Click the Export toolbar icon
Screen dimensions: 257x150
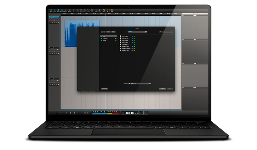pyautogui.click(x=66, y=11)
